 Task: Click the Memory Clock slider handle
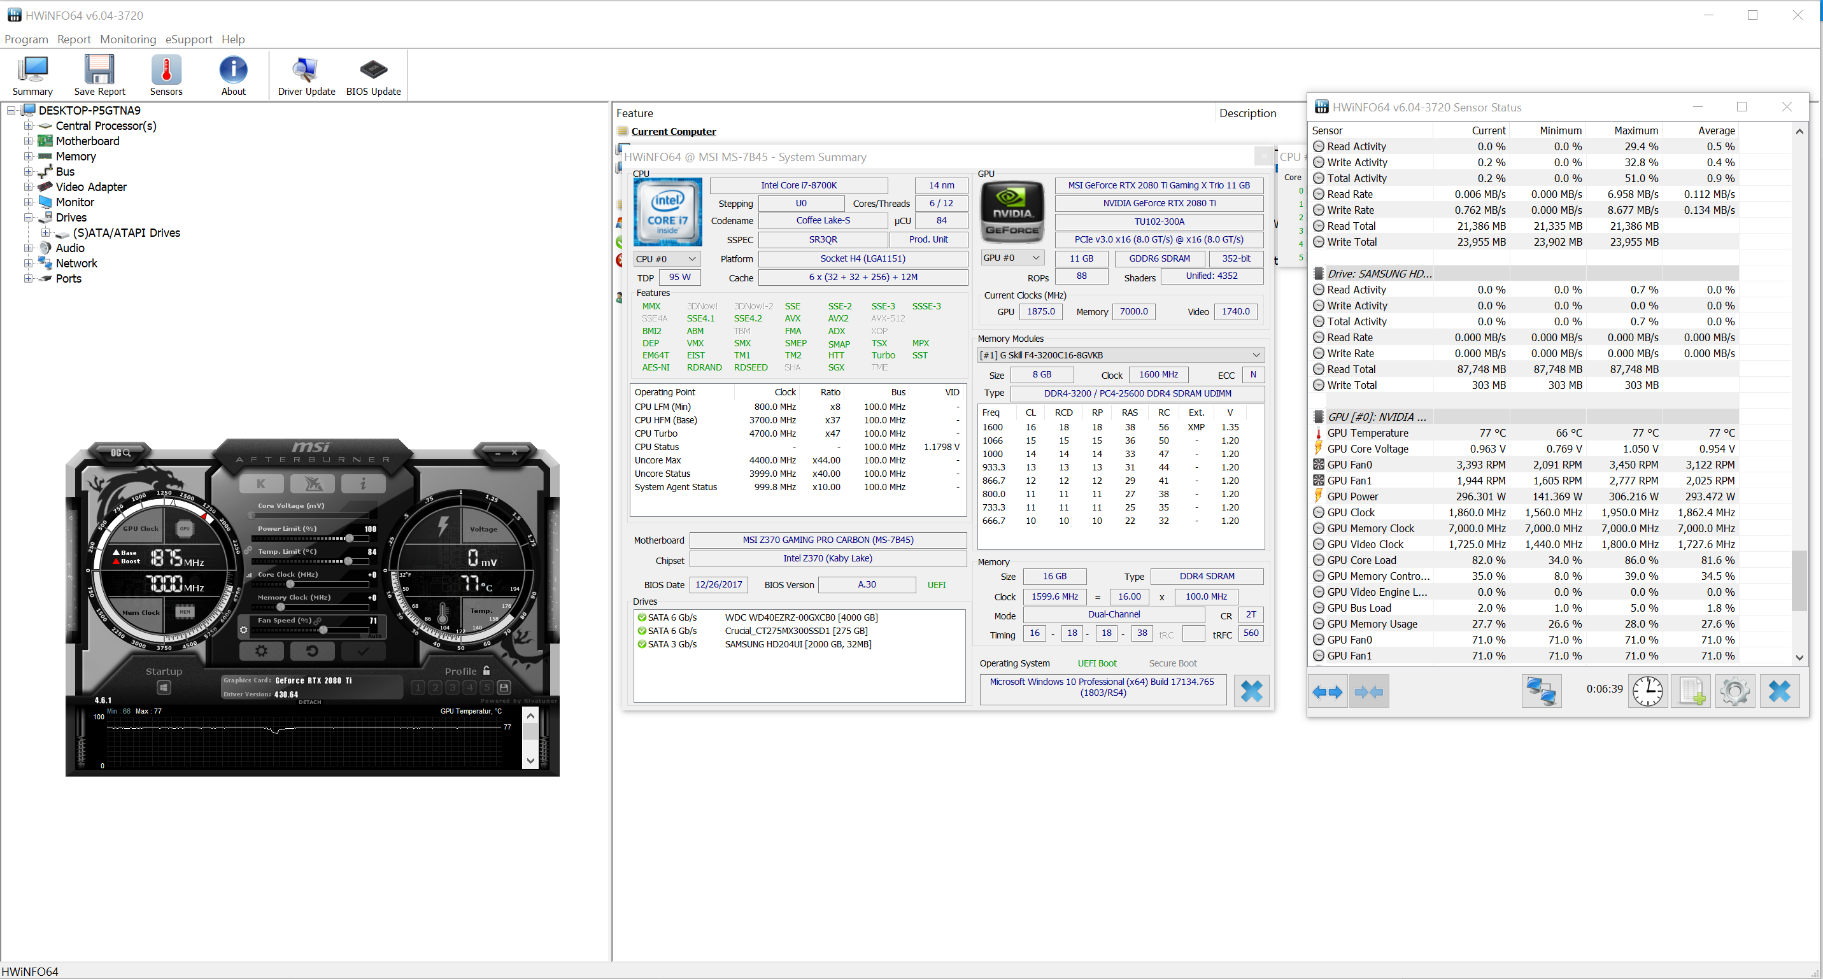click(281, 607)
